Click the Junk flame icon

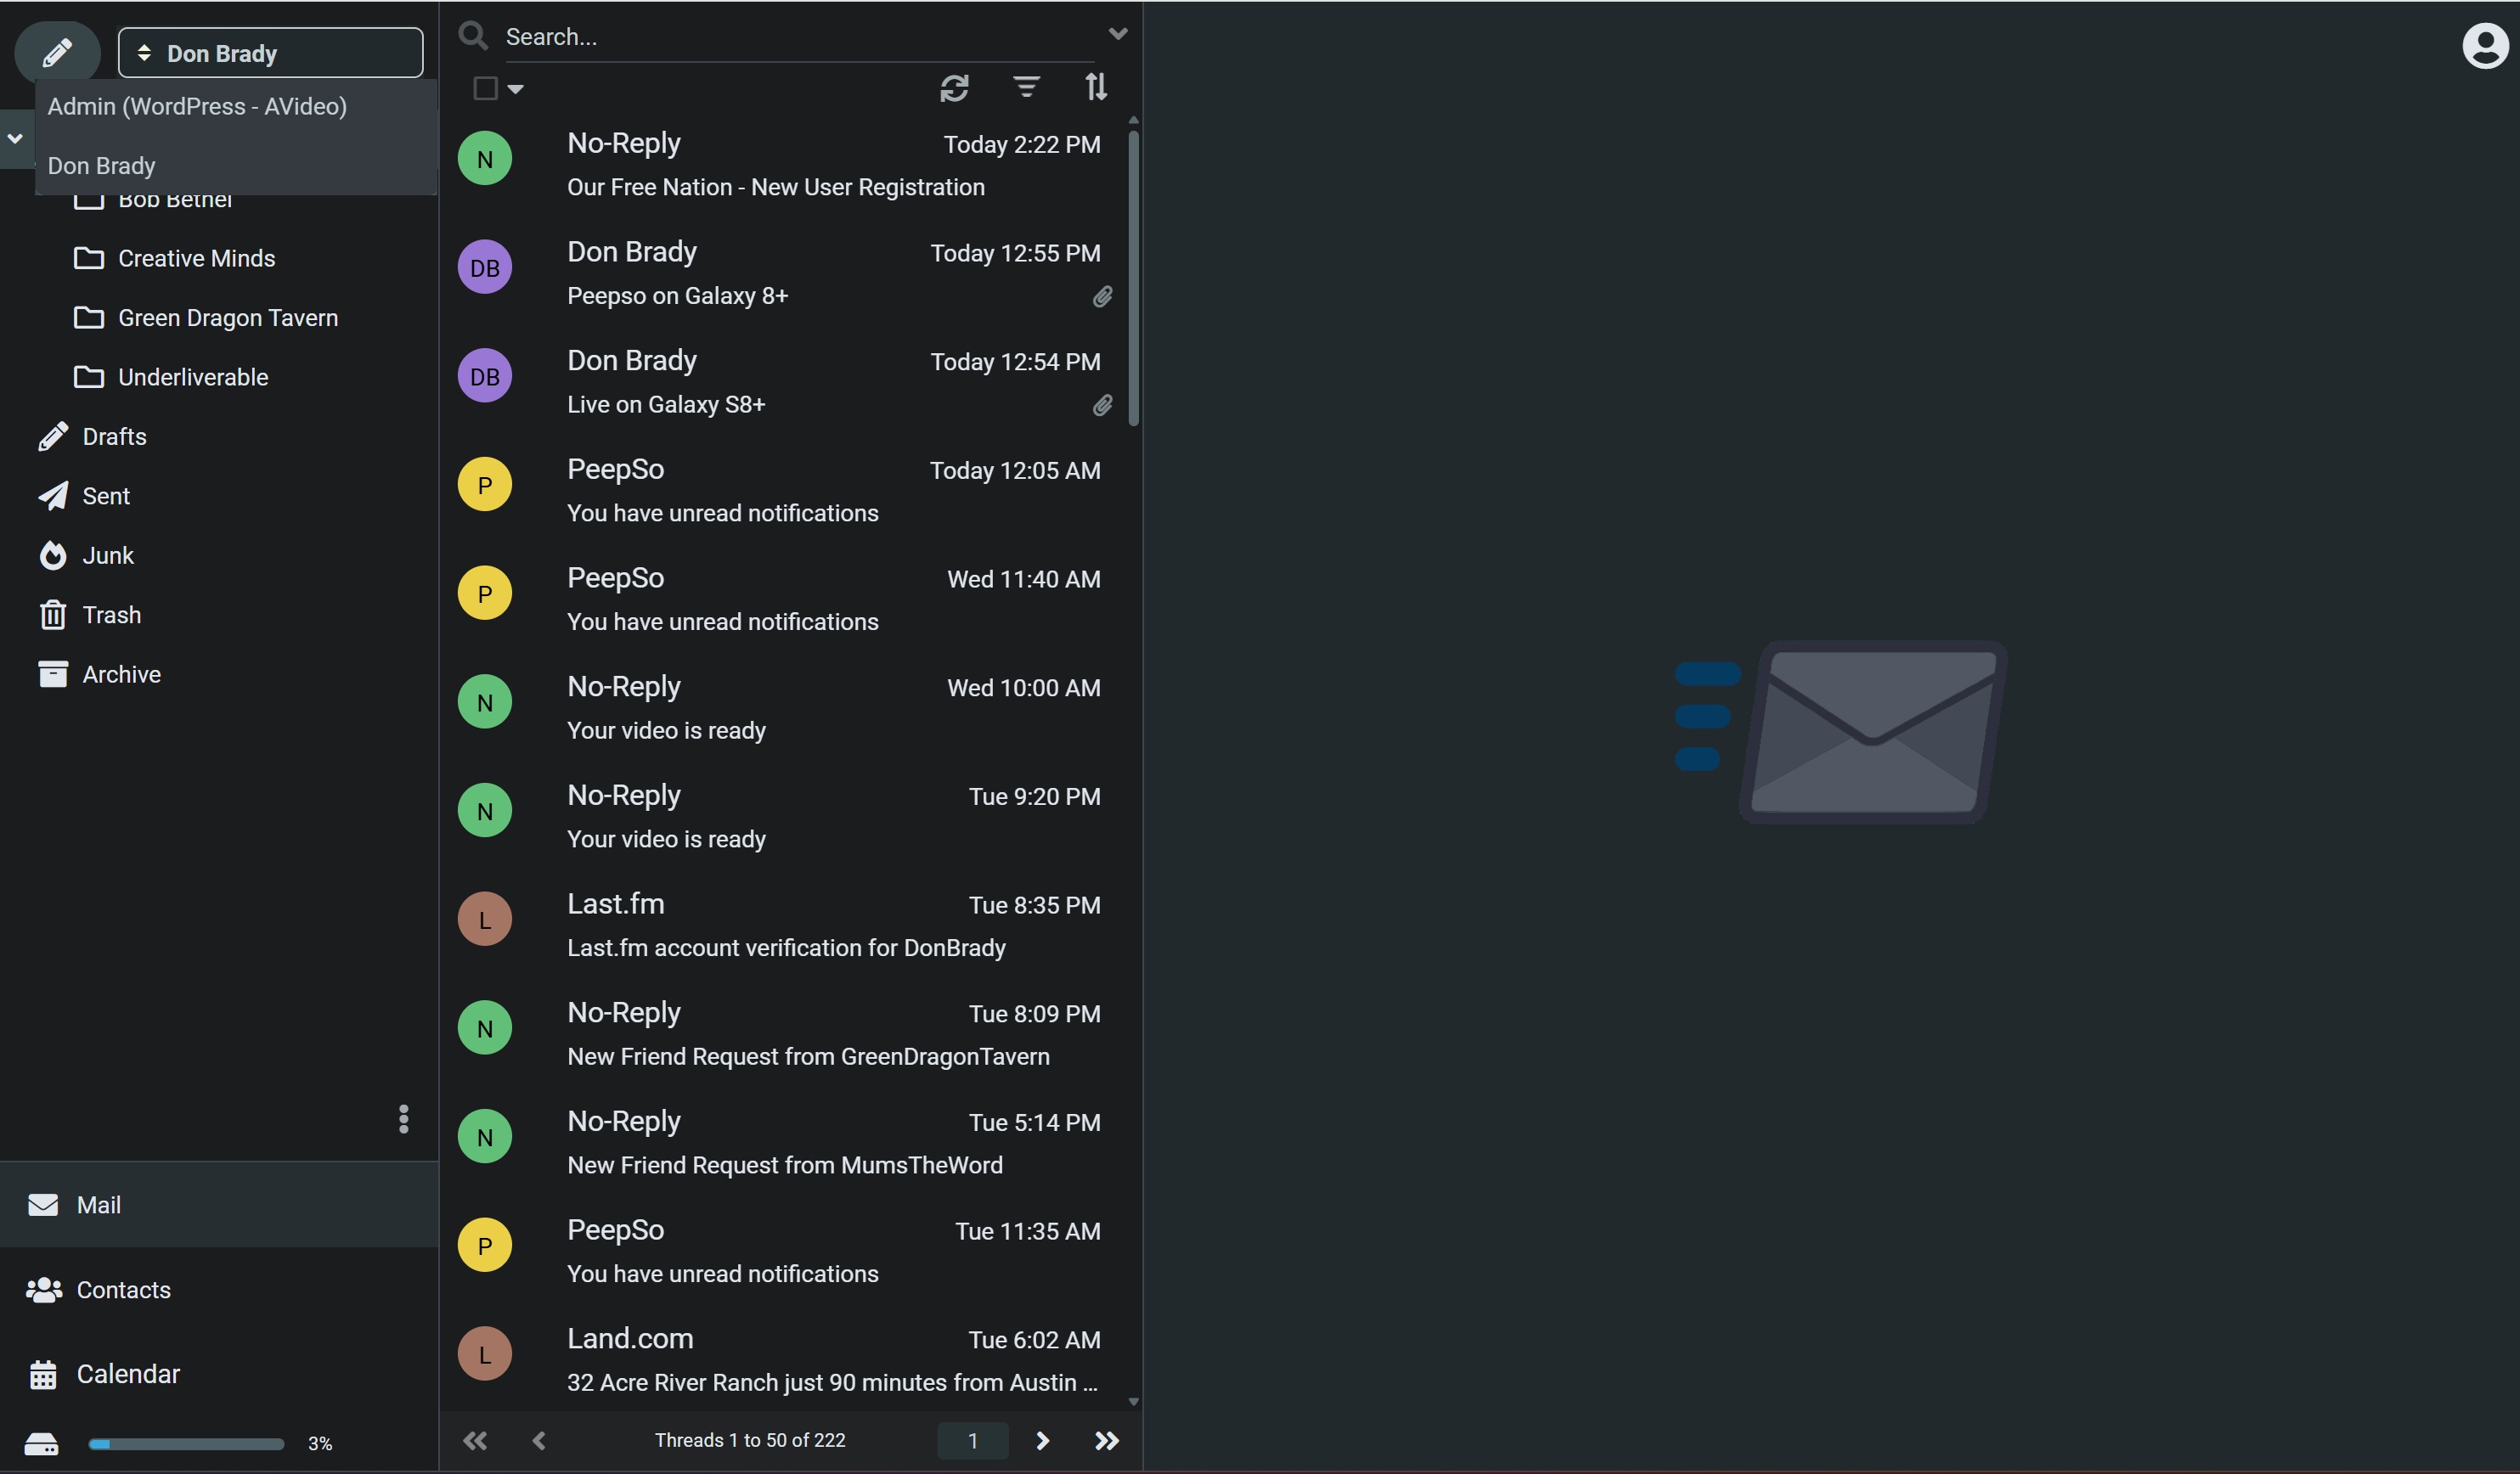click(x=53, y=555)
